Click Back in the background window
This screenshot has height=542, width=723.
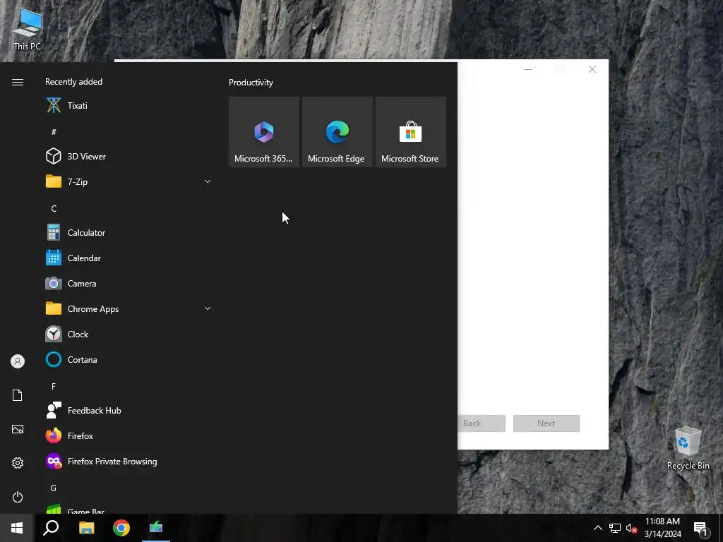pyautogui.click(x=482, y=423)
